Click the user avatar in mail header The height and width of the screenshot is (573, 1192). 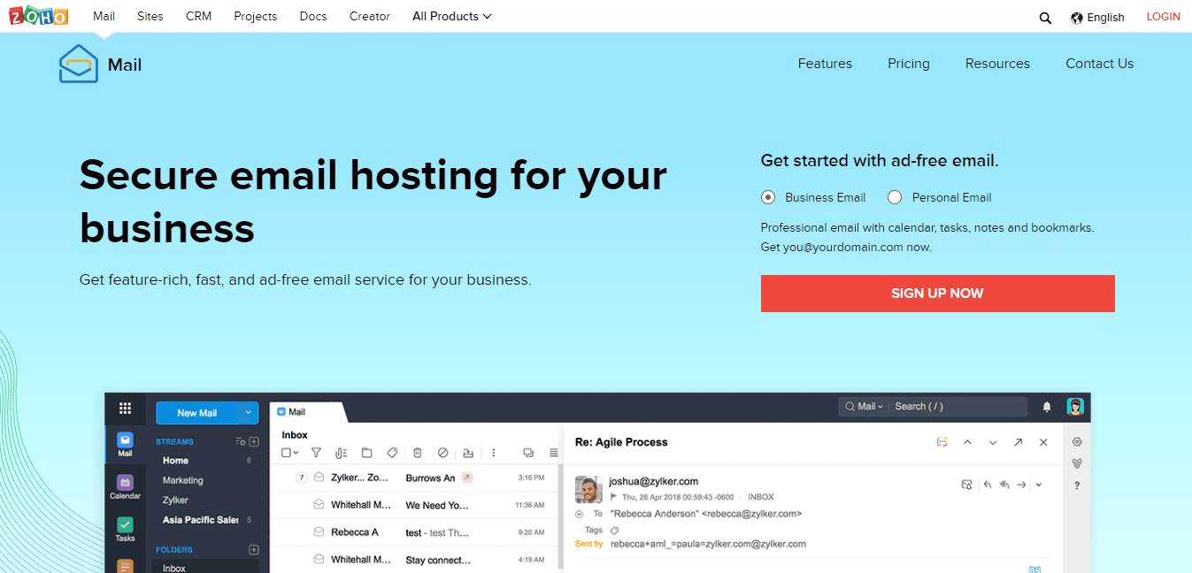click(1075, 406)
